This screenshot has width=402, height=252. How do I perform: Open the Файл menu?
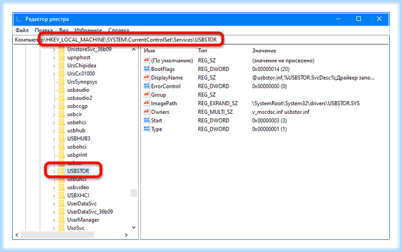(22, 30)
